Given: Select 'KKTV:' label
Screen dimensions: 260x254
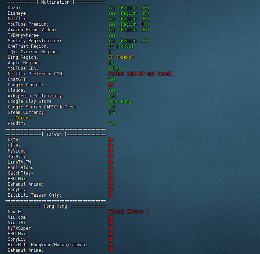Looking at the screenshot, I should tap(14, 140).
